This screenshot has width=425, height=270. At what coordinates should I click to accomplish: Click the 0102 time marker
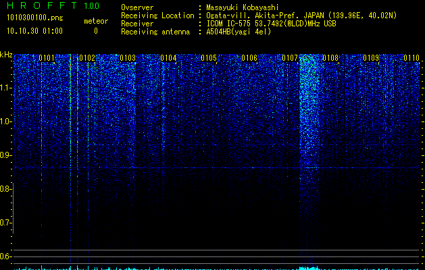click(87, 58)
